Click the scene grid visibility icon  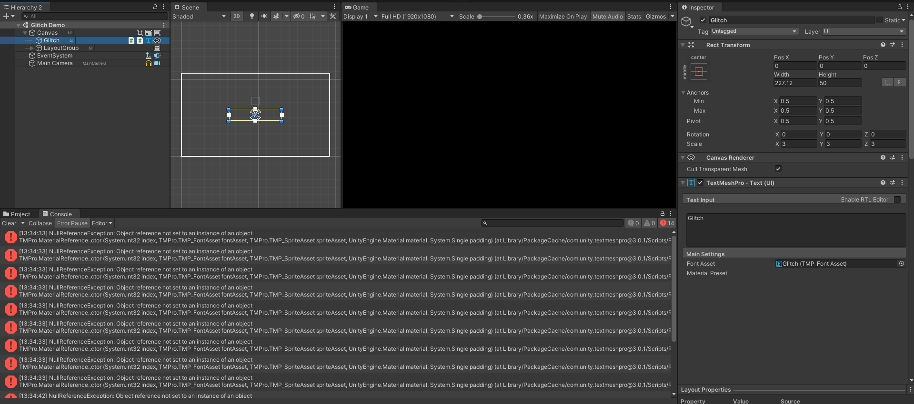pos(312,16)
